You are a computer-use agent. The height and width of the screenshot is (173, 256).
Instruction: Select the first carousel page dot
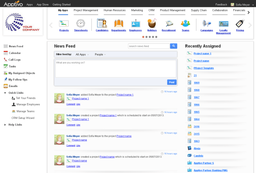tap(143, 37)
